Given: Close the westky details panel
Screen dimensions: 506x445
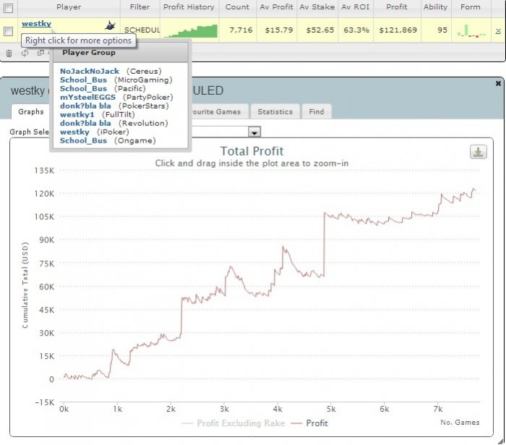Looking at the screenshot, I should click(x=498, y=83).
